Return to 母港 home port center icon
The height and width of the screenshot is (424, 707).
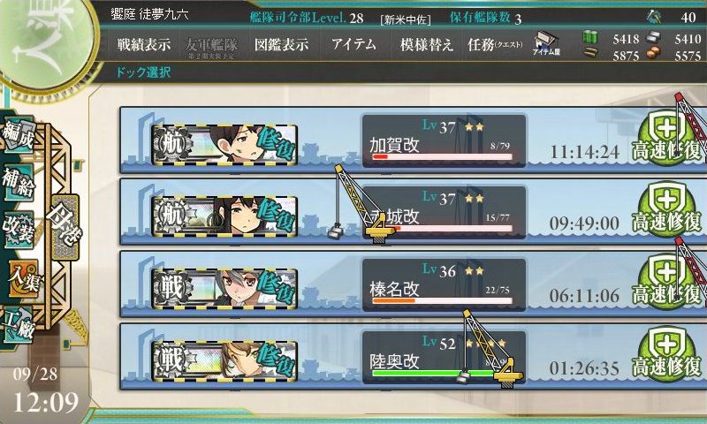pyautogui.click(x=65, y=228)
